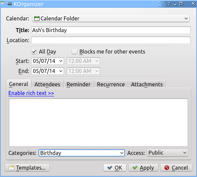Enable Blocks me for other events
197x177 pixels.
click(74, 52)
